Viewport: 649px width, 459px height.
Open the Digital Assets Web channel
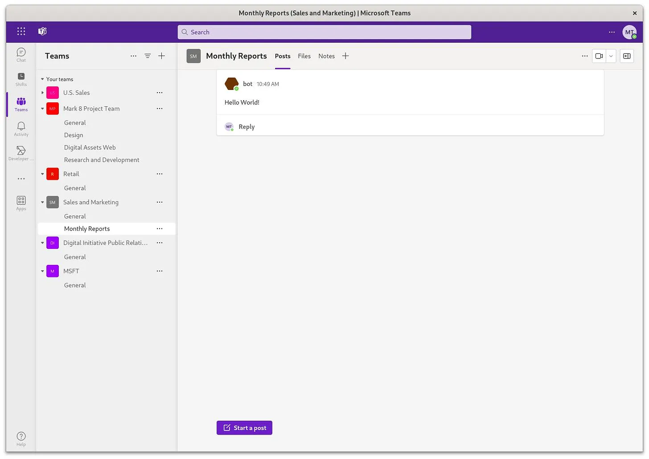point(90,147)
